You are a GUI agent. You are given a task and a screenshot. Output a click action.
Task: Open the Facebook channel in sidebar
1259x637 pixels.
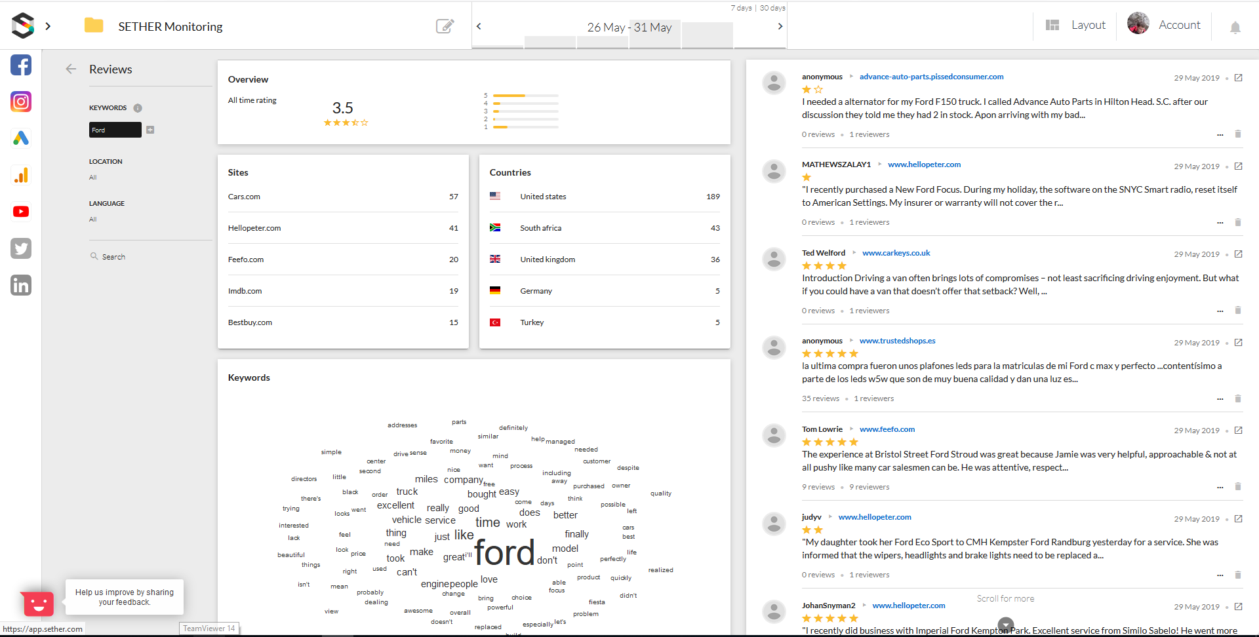pos(21,65)
